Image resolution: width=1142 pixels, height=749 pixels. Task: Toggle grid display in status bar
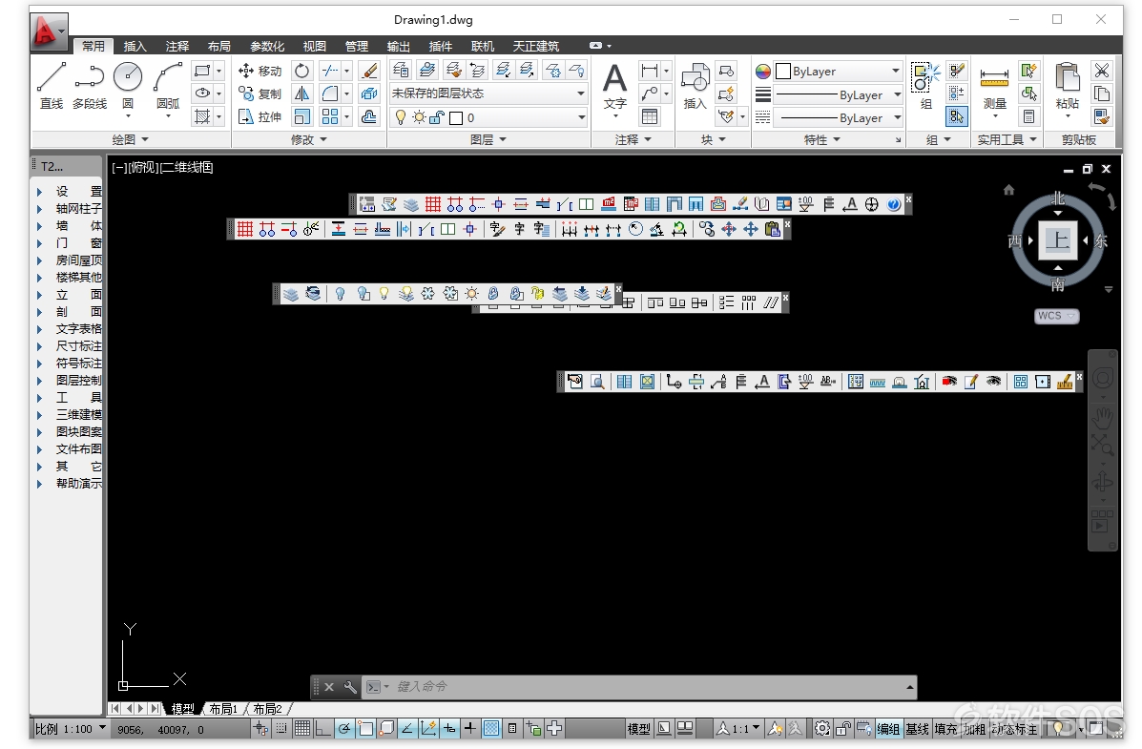click(302, 728)
